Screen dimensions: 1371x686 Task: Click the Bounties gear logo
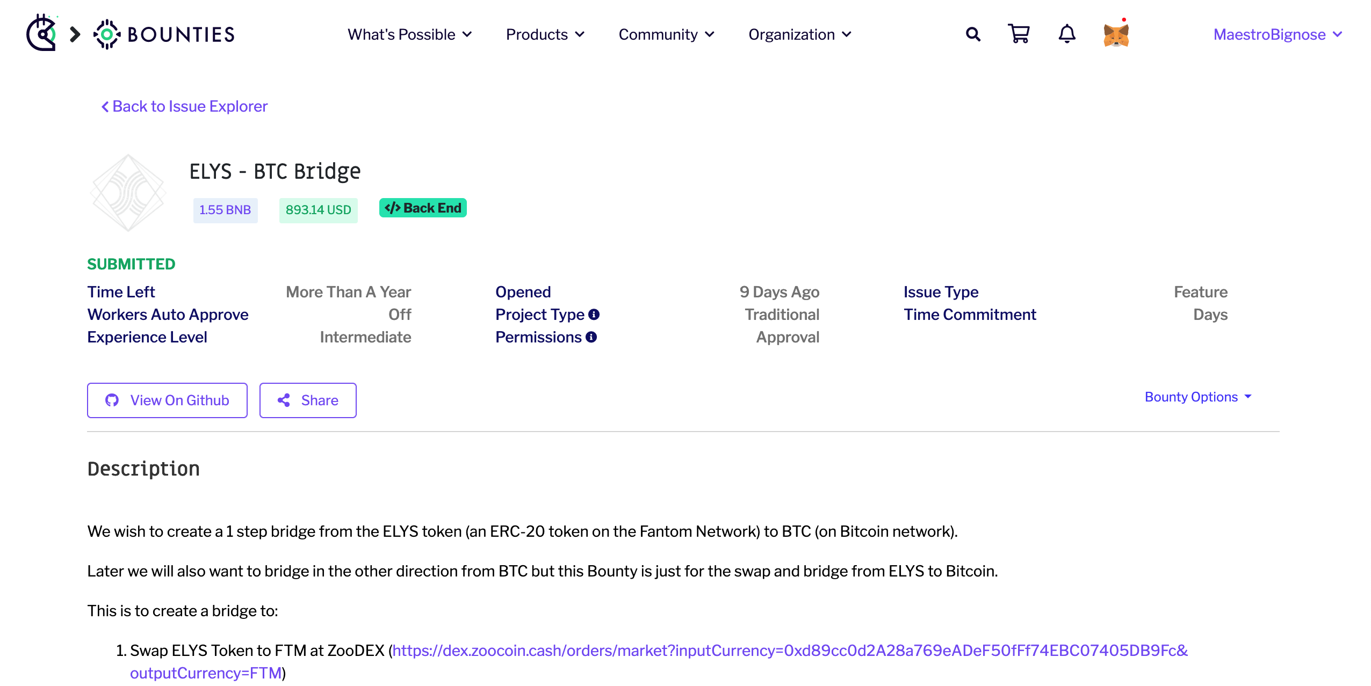tap(107, 34)
